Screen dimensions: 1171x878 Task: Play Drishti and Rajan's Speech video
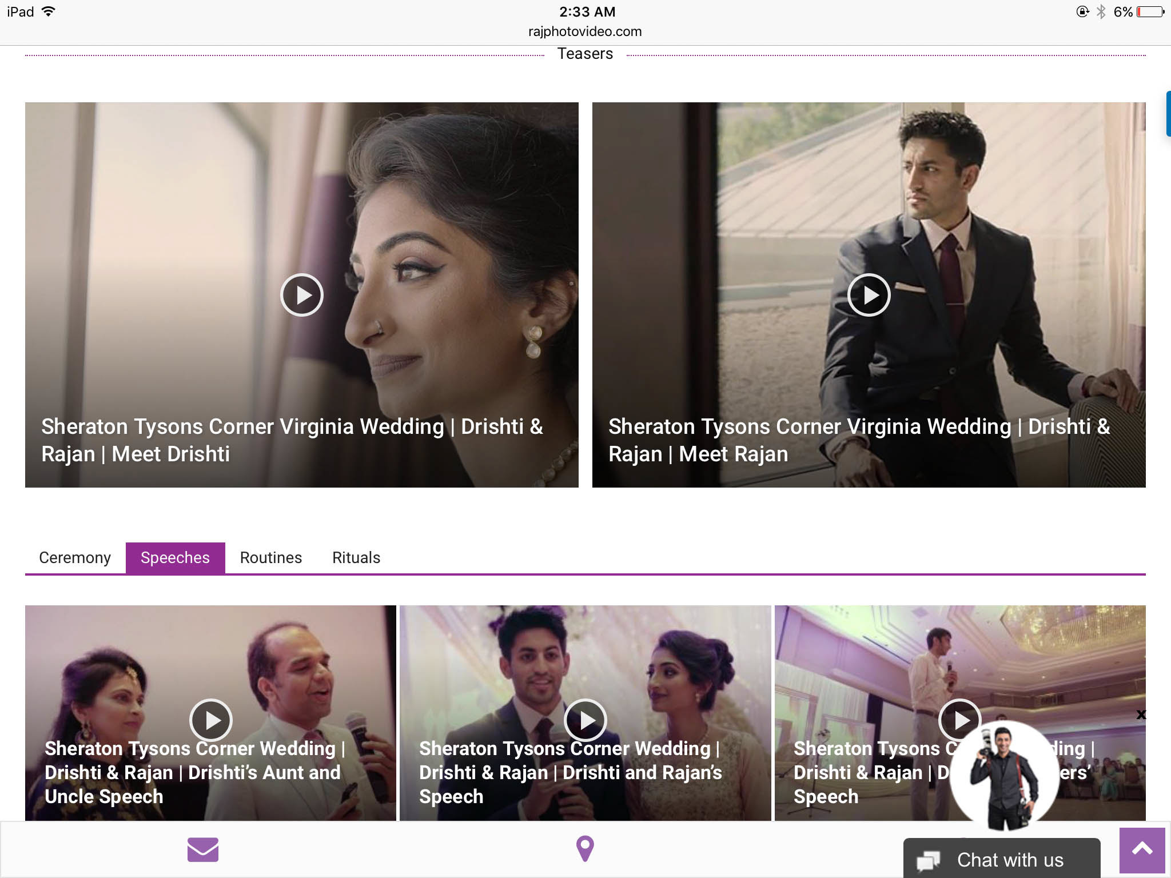click(585, 720)
